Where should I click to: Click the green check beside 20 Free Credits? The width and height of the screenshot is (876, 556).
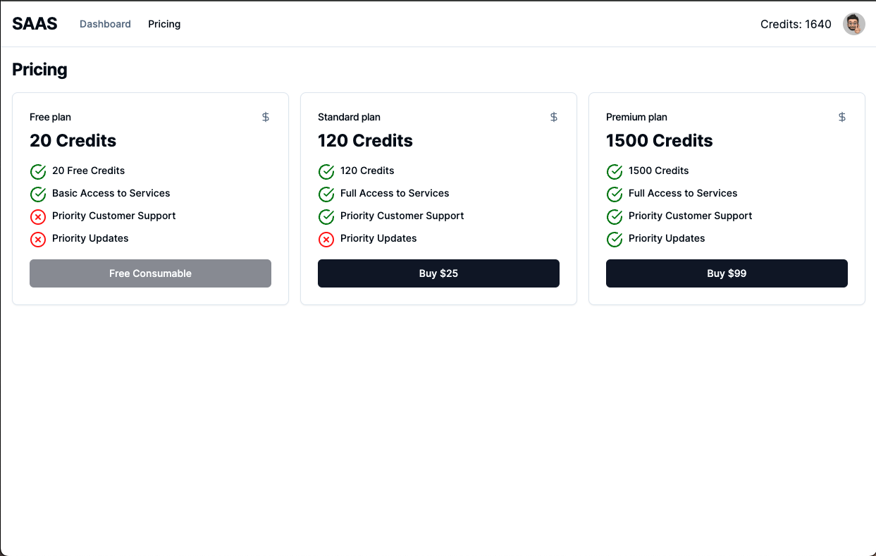pos(37,171)
